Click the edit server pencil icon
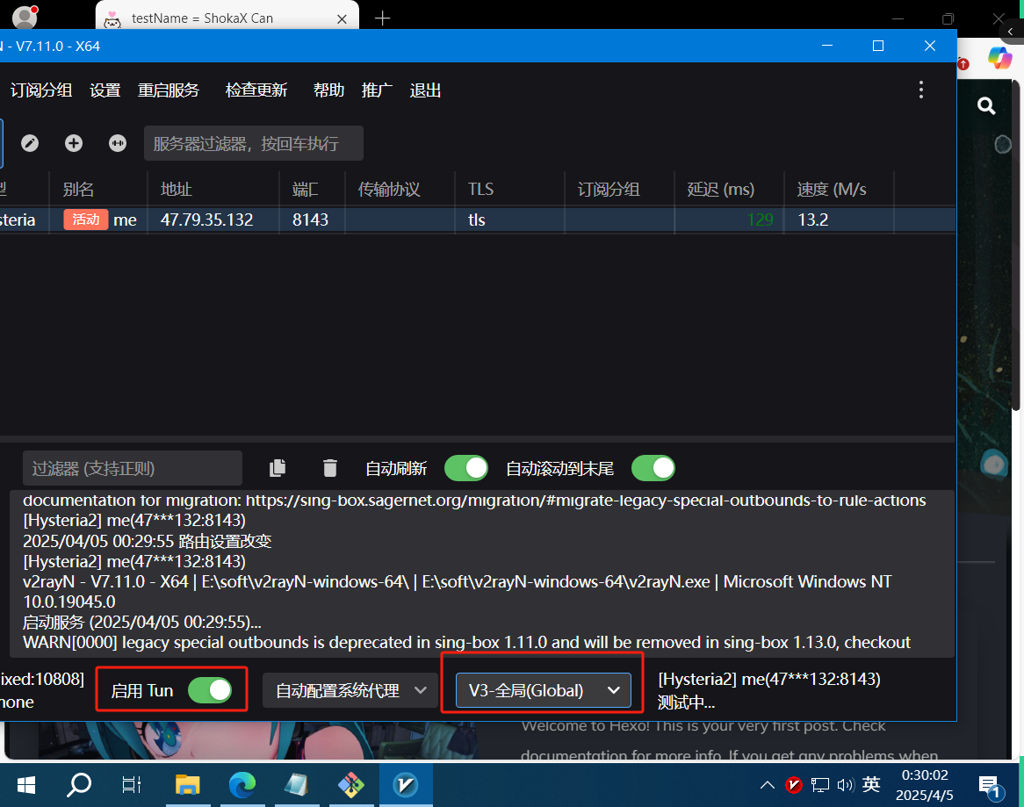This screenshot has height=807, width=1024. tap(29, 143)
